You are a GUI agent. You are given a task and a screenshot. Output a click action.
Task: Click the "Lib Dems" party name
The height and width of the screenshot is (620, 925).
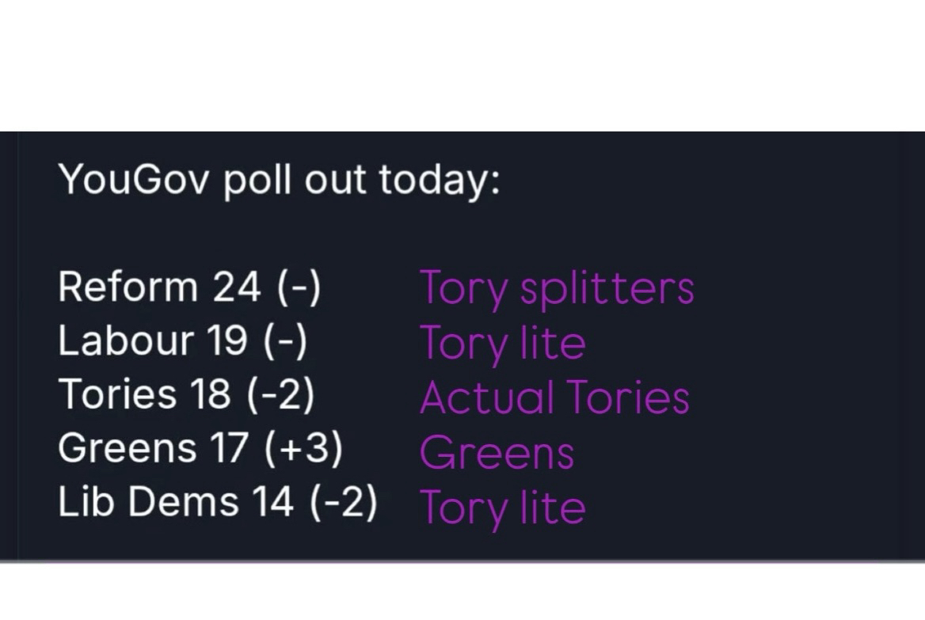[147, 502]
